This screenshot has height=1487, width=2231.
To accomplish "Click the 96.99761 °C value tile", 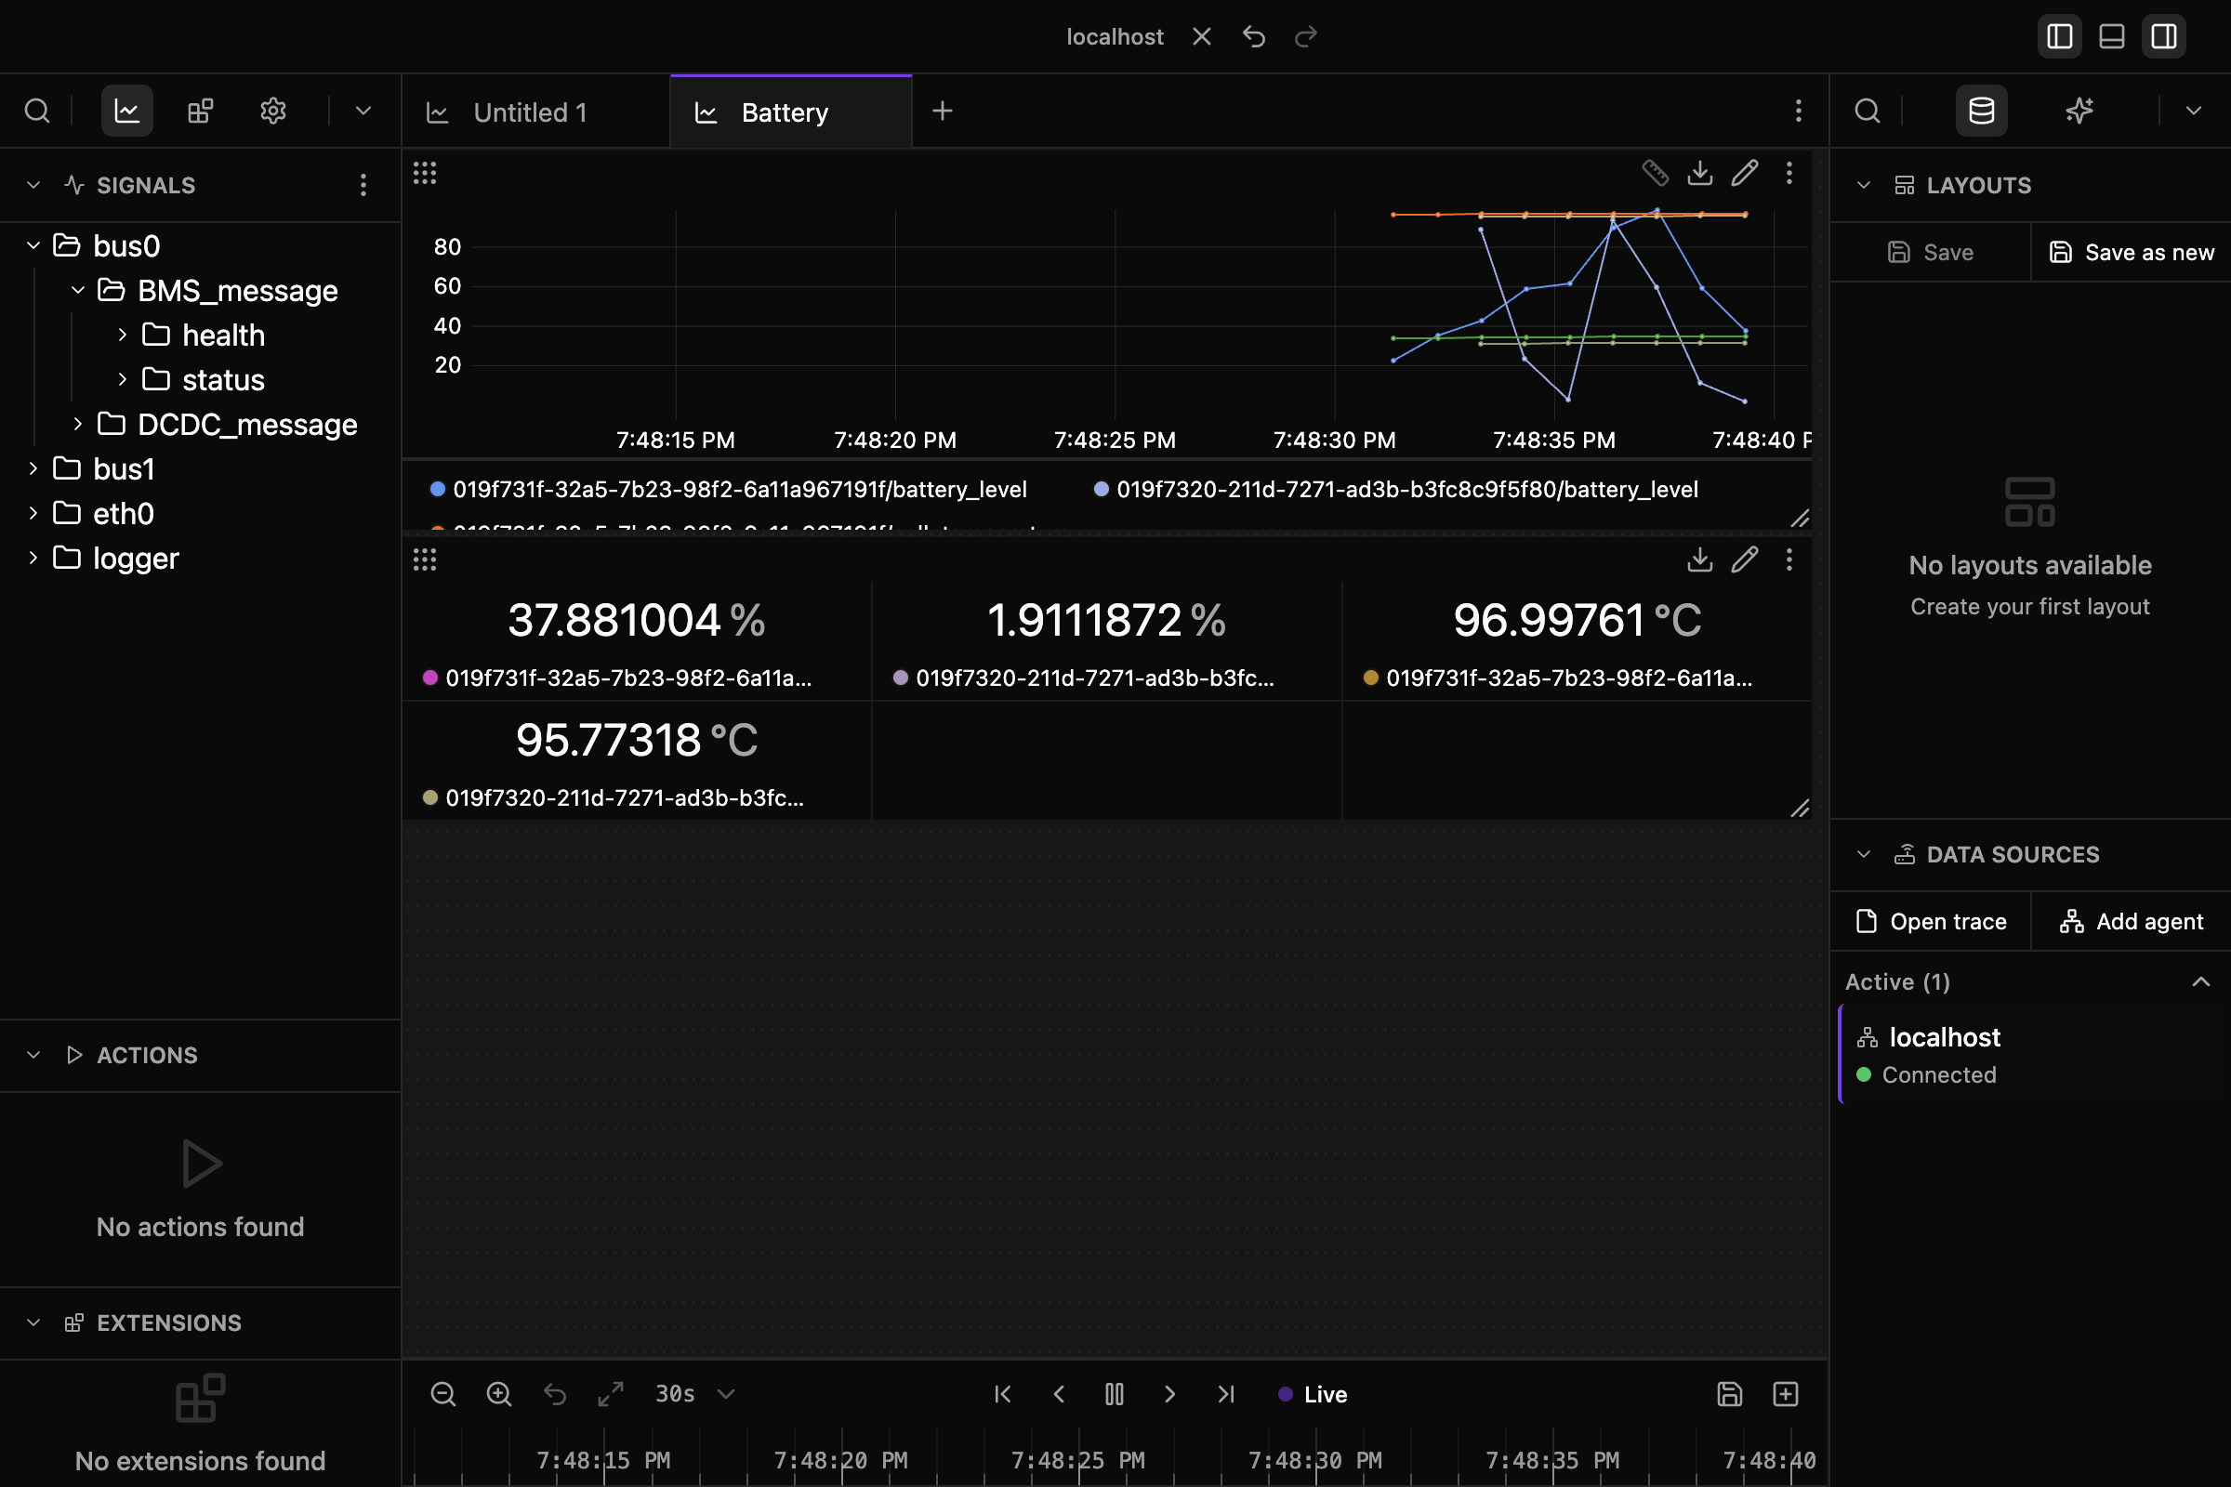I will coord(1577,641).
